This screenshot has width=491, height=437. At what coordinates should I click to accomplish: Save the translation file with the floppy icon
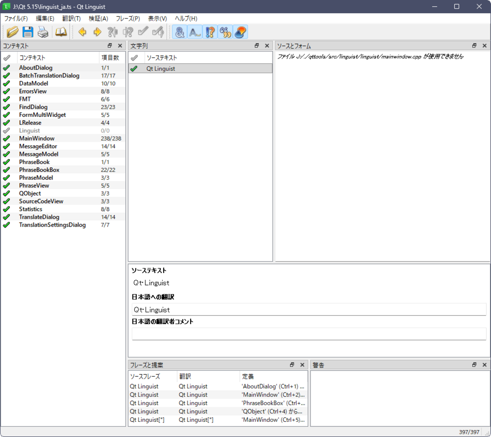pos(28,32)
